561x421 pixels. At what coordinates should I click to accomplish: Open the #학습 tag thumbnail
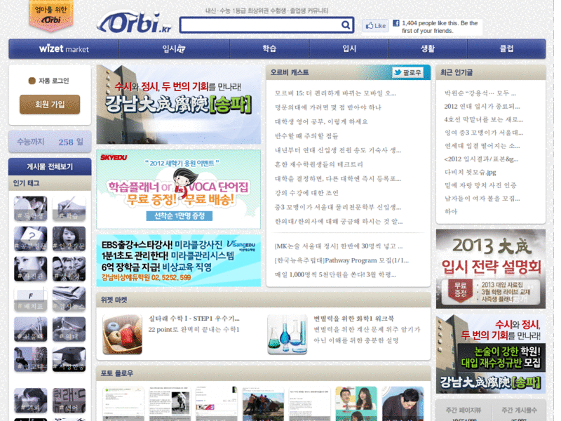pos(69,208)
